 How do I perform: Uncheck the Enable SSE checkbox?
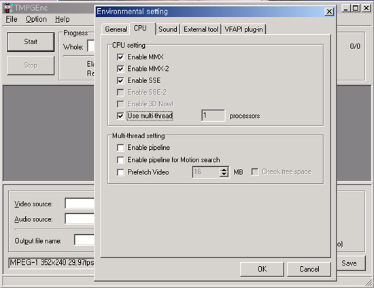[x=120, y=80]
